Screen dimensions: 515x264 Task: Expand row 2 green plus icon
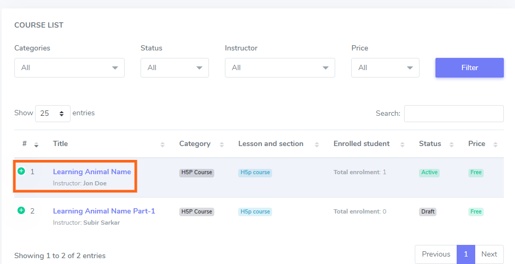coord(21,210)
